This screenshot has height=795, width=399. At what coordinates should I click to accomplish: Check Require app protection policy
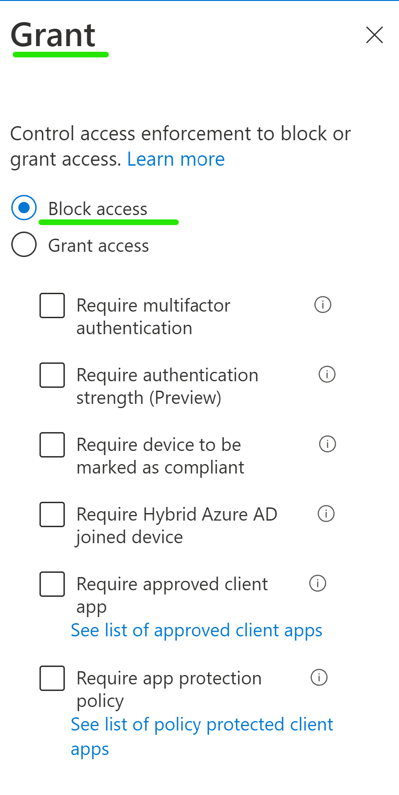point(52,678)
